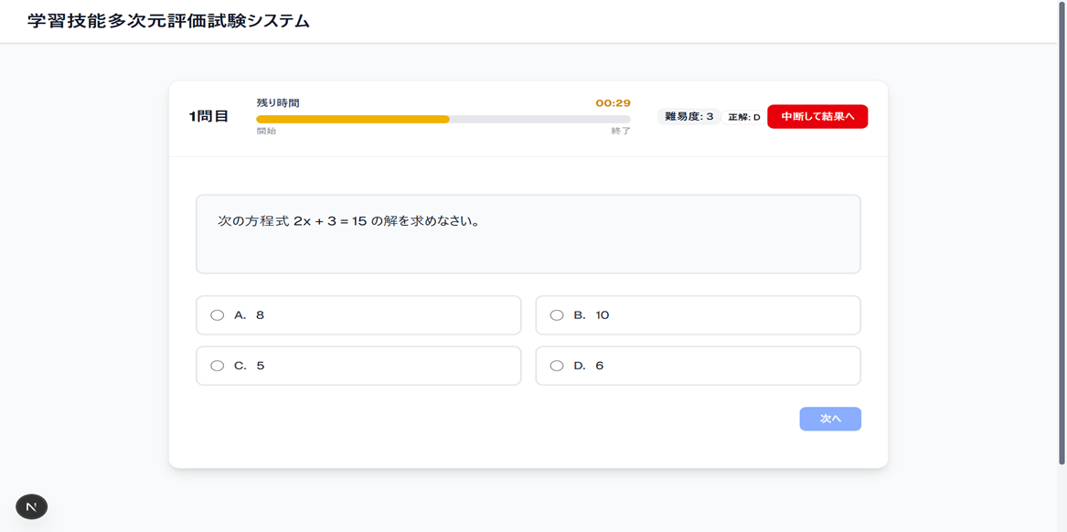Click the yellow filled part of time bar

tap(352, 119)
